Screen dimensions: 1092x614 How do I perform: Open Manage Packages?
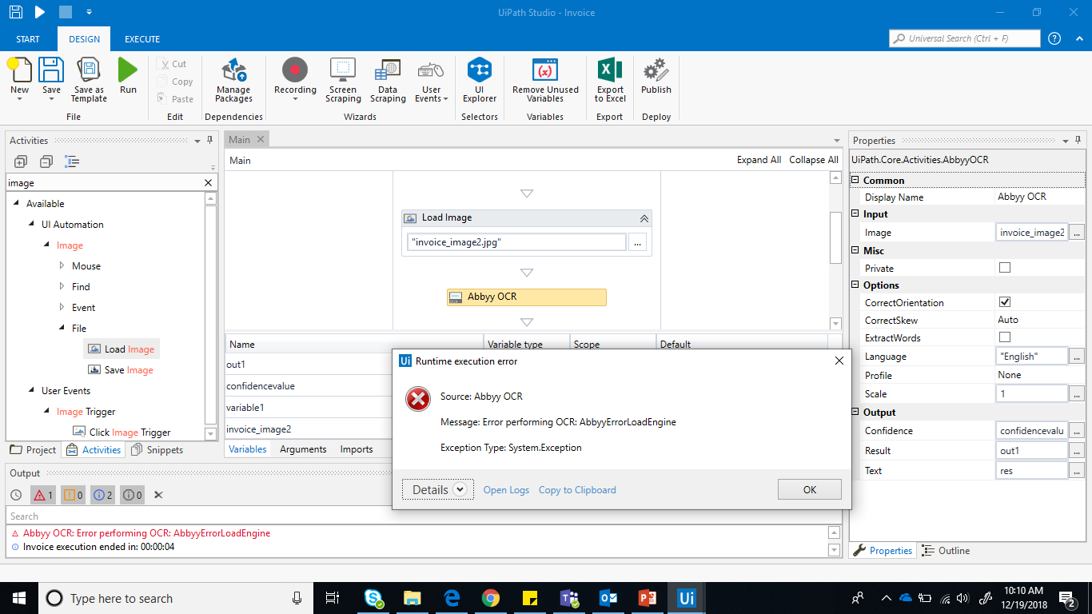click(x=233, y=80)
